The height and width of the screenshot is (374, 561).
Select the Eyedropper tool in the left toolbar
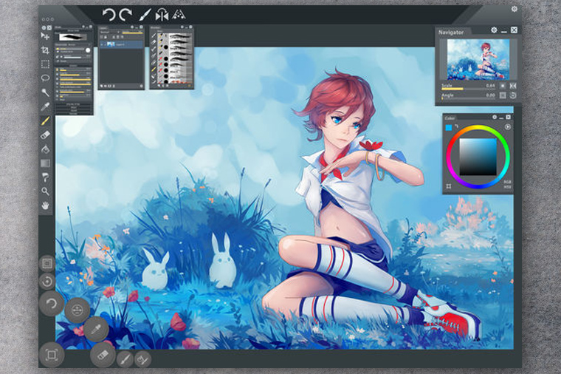(45, 106)
